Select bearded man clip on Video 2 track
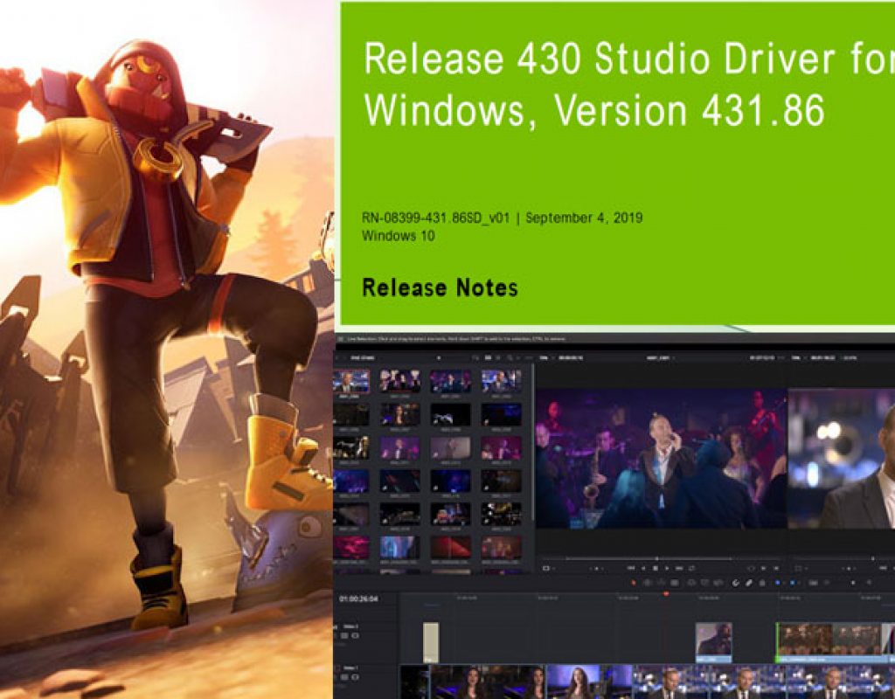Image resolution: width=895 pixels, height=699 pixels. pyautogui.click(x=713, y=642)
